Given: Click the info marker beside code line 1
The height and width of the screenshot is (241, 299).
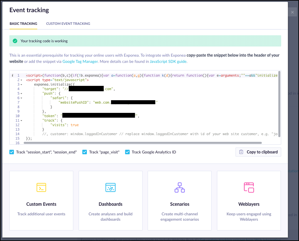Looking at the screenshot, I should 12,75.
